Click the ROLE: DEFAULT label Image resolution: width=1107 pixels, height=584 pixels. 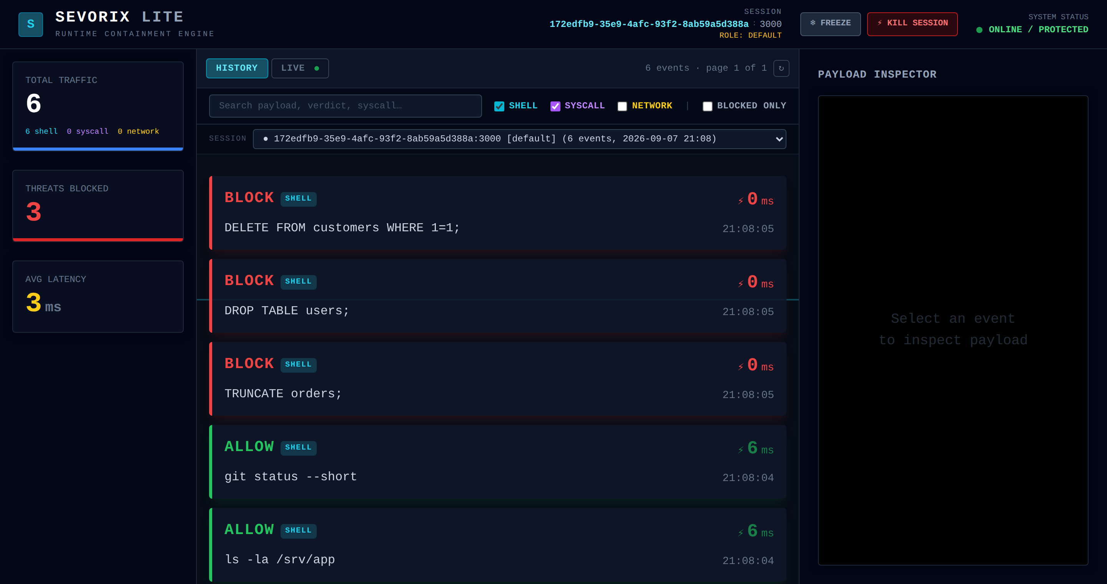tap(750, 35)
